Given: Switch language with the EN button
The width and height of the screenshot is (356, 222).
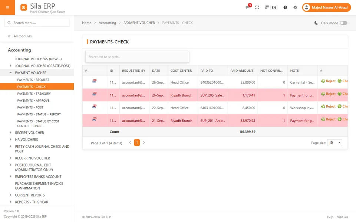Looking at the screenshot, I should pyautogui.click(x=274, y=7).
